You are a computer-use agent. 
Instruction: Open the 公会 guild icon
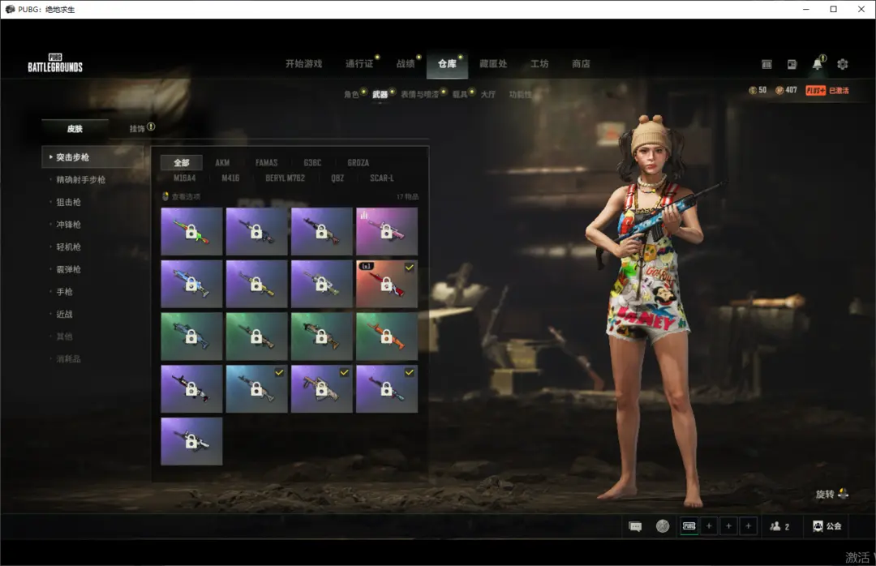(x=827, y=525)
